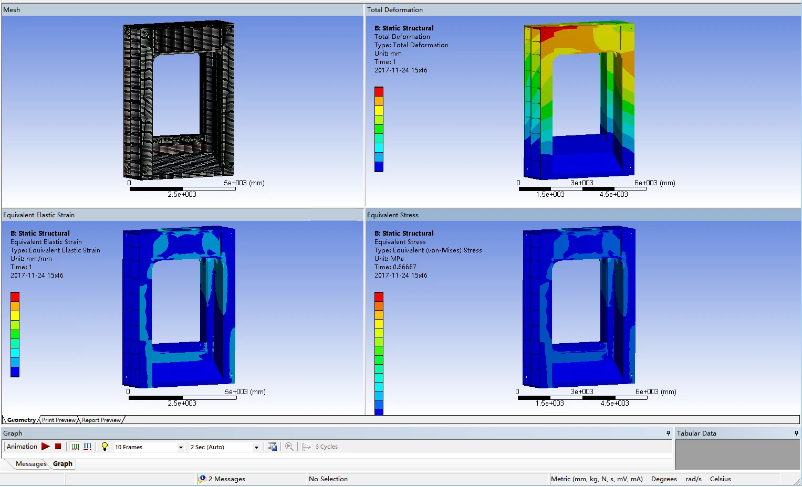Open the 10 Frames dropdown
Screen dimensions: 802x487
(x=181, y=447)
